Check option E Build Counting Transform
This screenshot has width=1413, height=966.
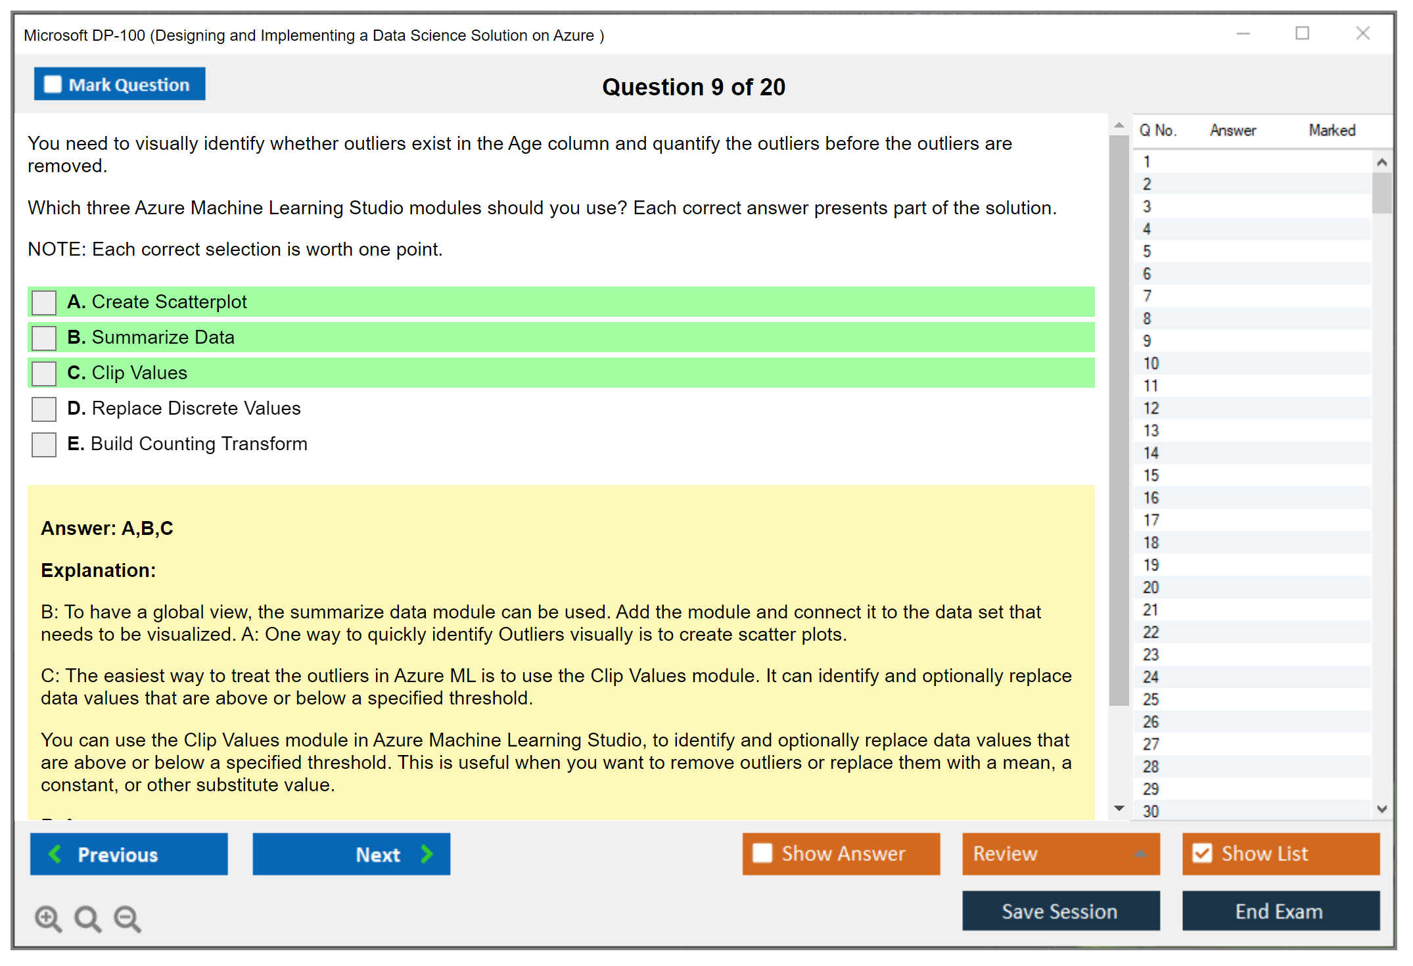coord(44,444)
